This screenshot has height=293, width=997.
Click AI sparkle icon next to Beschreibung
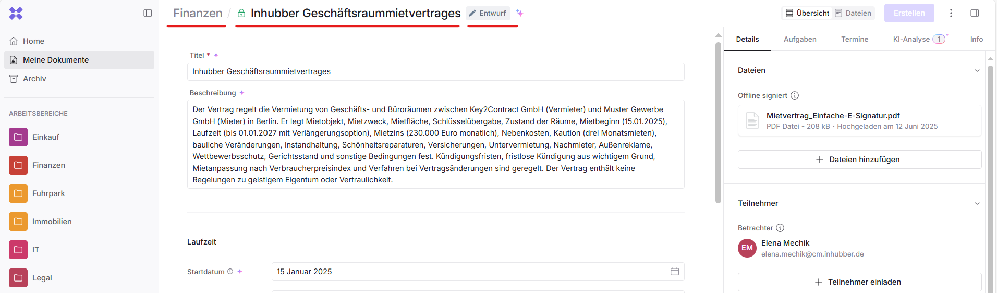click(x=242, y=93)
